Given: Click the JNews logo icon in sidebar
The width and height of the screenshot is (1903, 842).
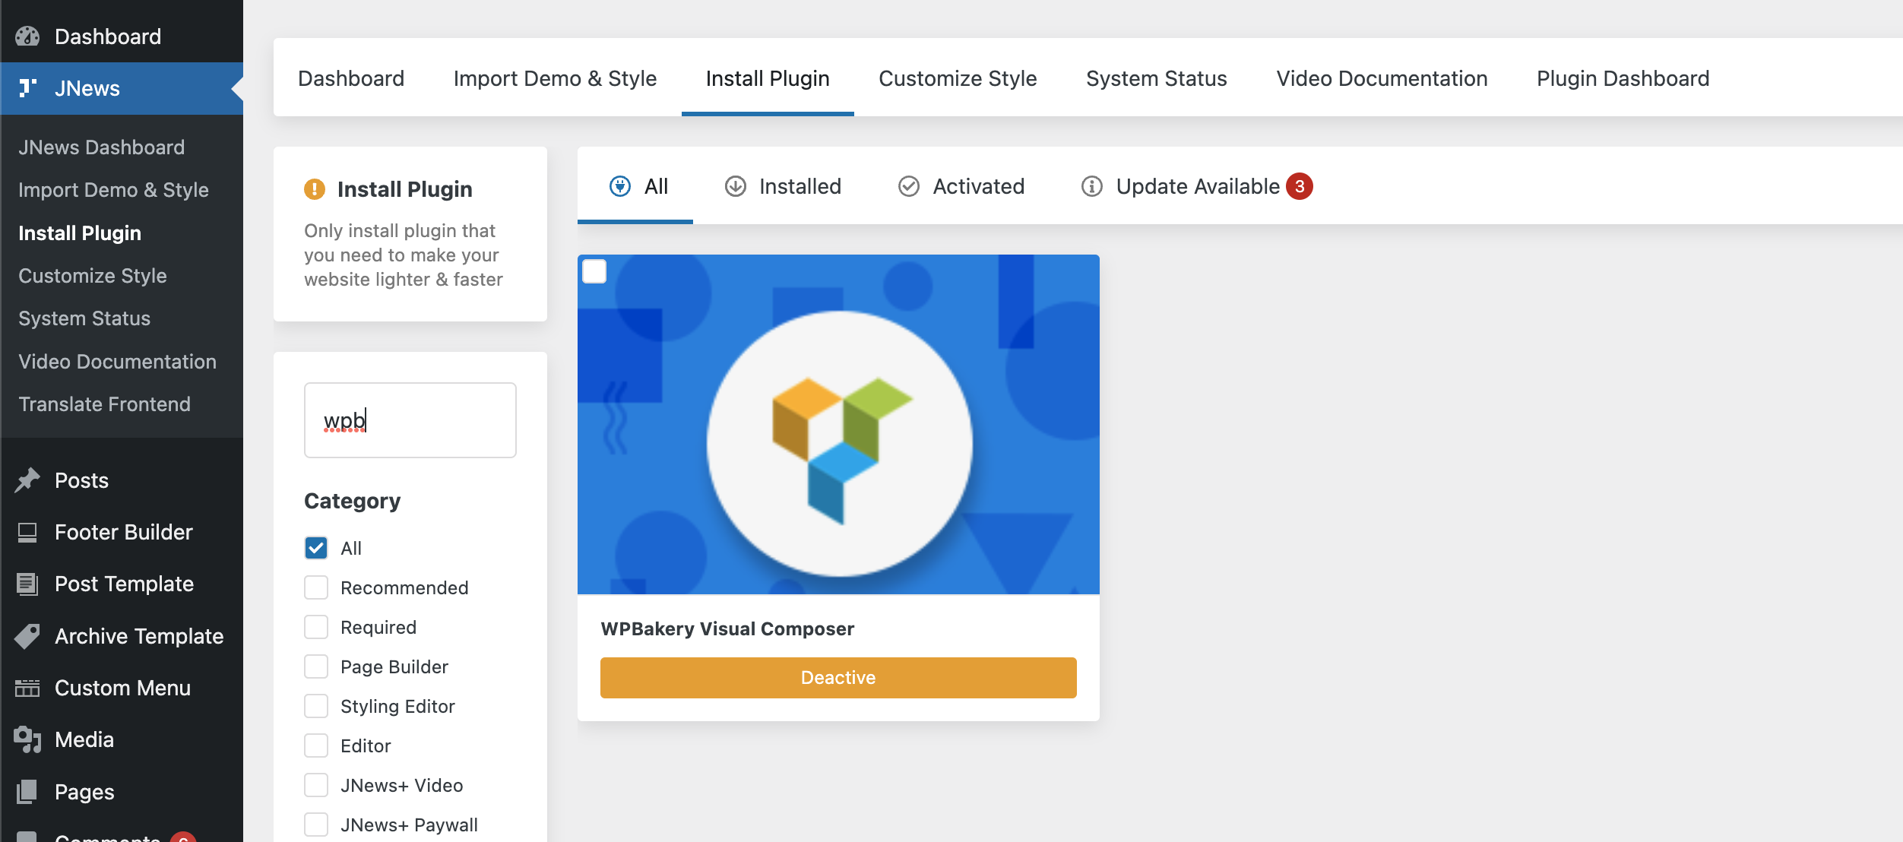Looking at the screenshot, I should (27, 88).
